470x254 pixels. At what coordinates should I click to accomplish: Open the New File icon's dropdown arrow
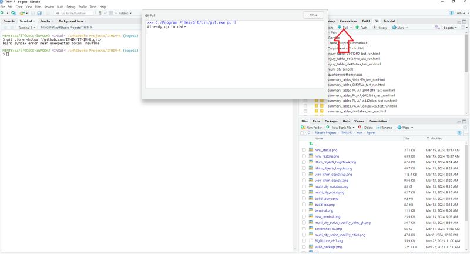[x=7, y=13]
